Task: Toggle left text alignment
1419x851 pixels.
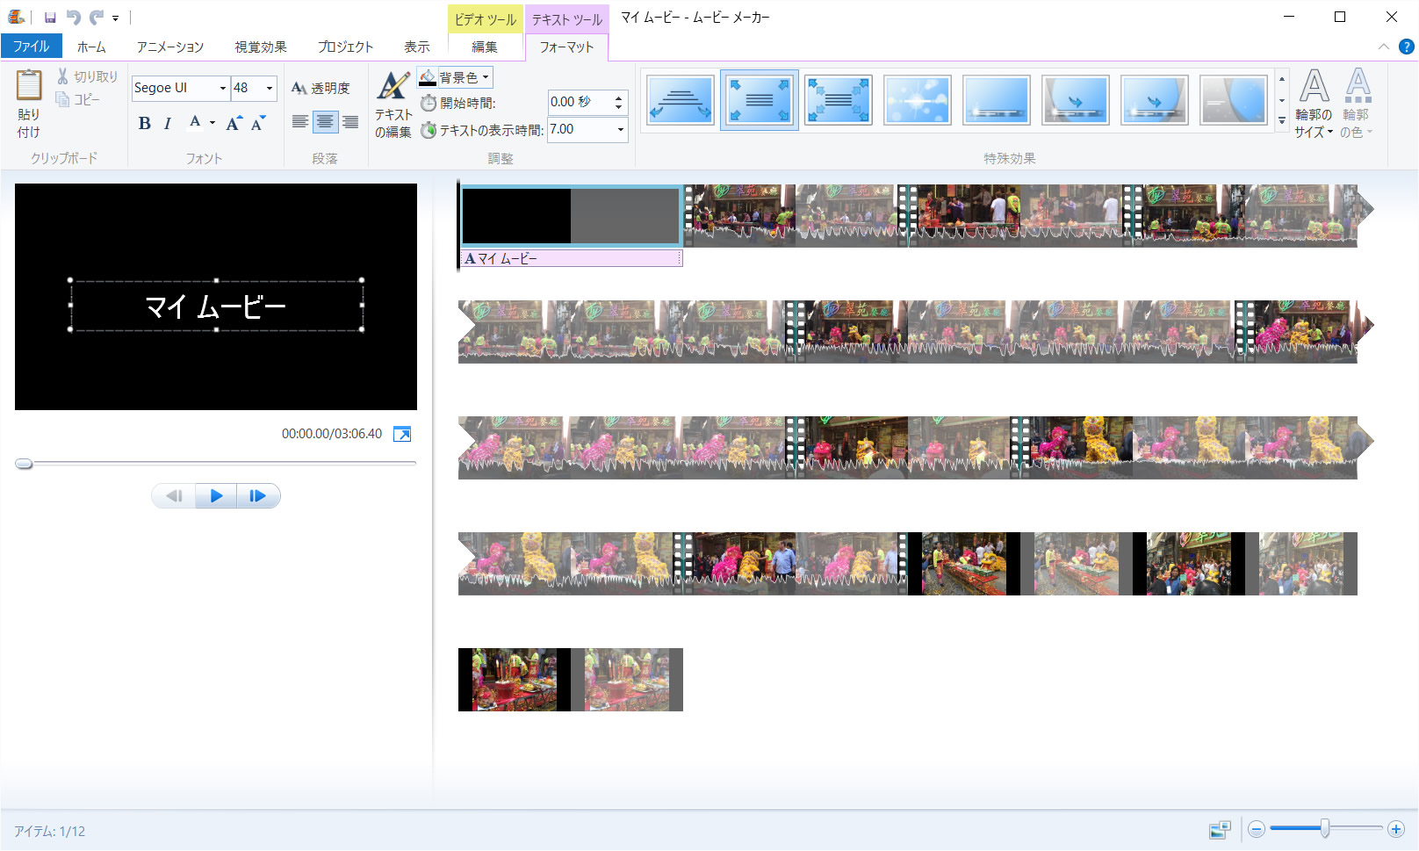Action: [x=300, y=122]
